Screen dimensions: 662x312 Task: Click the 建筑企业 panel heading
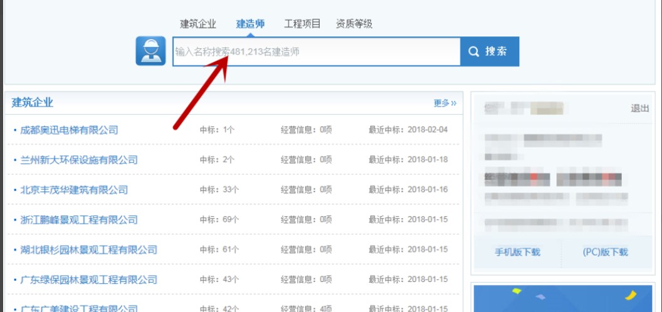click(x=32, y=103)
